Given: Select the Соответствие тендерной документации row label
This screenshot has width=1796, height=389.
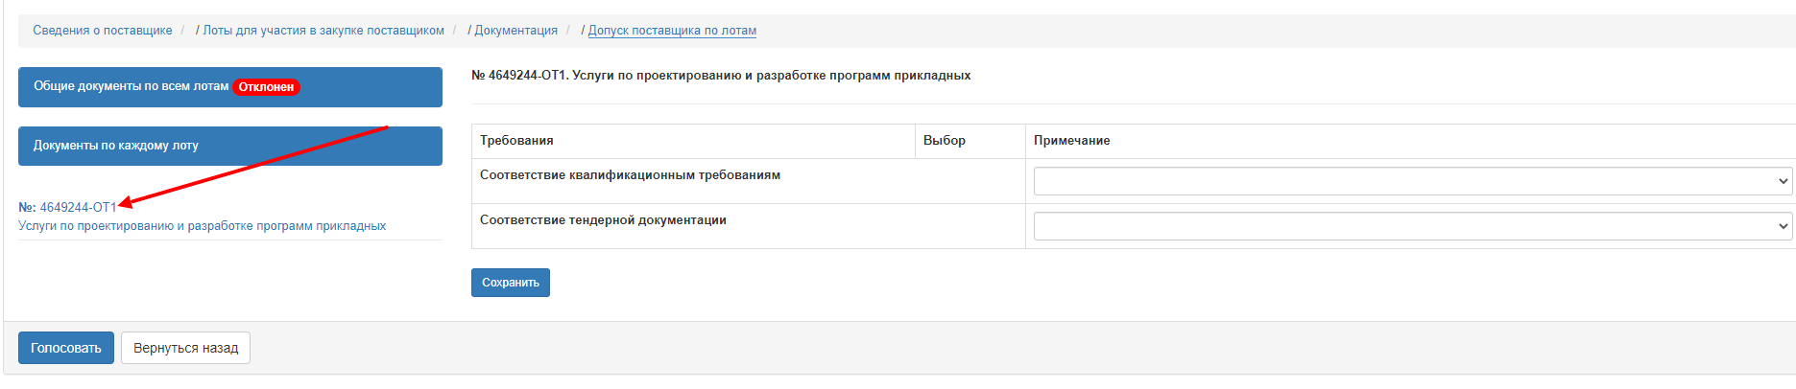Looking at the screenshot, I should [603, 220].
